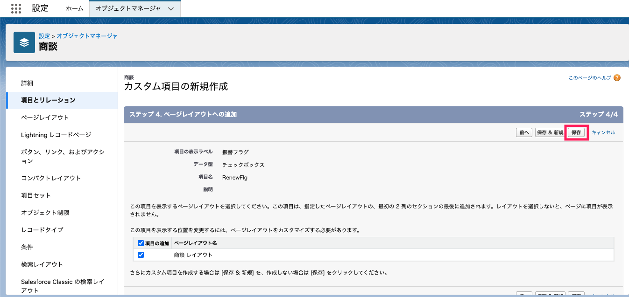The height and width of the screenshot is (297, 629).
Task: Open ページレイアウト in the sidebar
Action: [x=45, y=117]
